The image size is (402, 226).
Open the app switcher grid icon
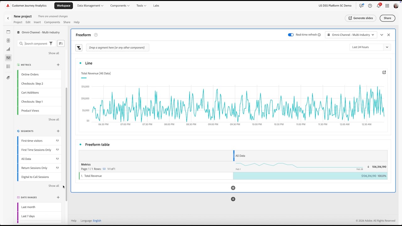click(x=387, y=6)
